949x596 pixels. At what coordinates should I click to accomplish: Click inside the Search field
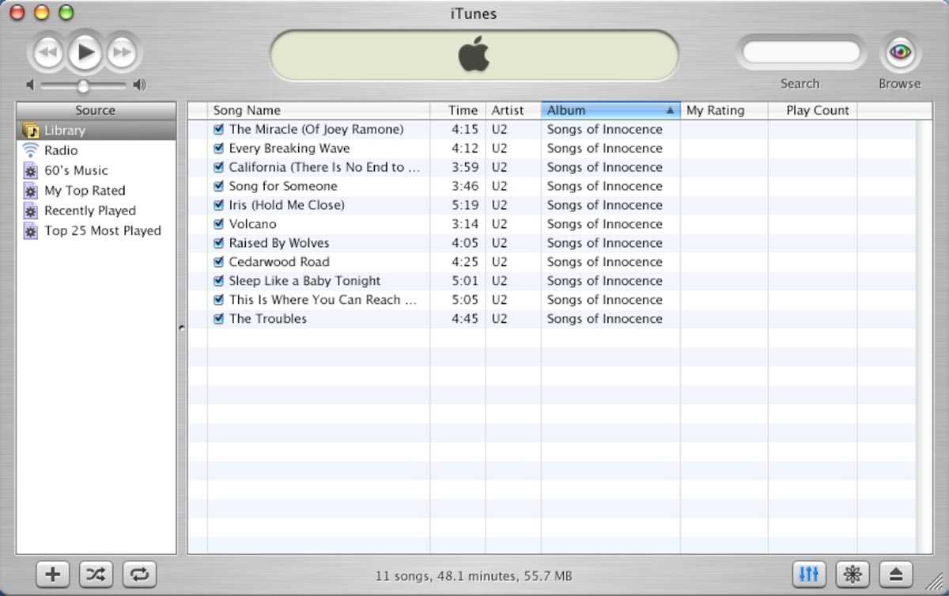pos(800,54)
